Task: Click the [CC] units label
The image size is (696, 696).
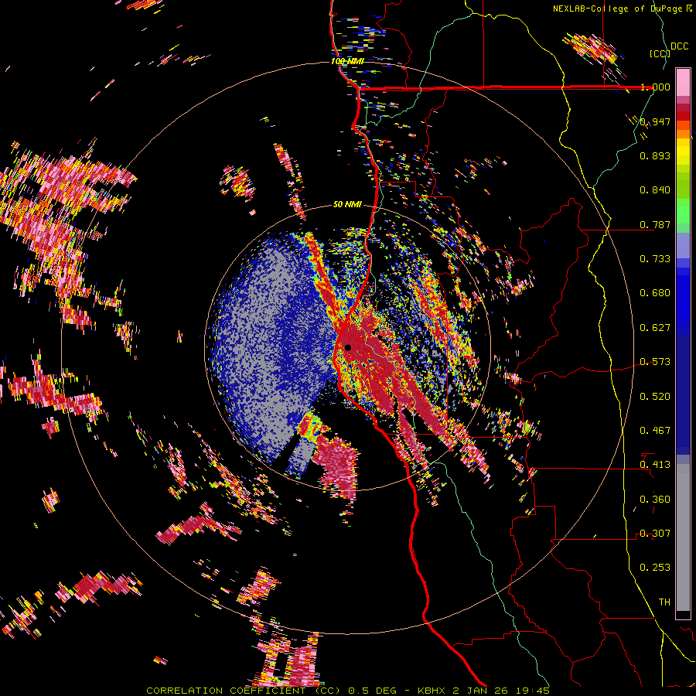Action: 660,53
